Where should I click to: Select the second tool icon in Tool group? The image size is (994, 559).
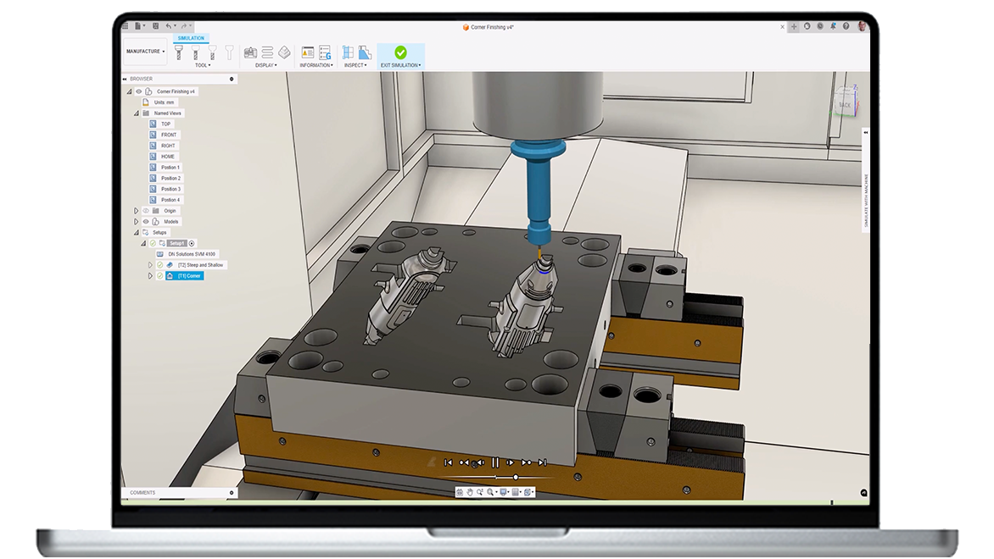195,53
